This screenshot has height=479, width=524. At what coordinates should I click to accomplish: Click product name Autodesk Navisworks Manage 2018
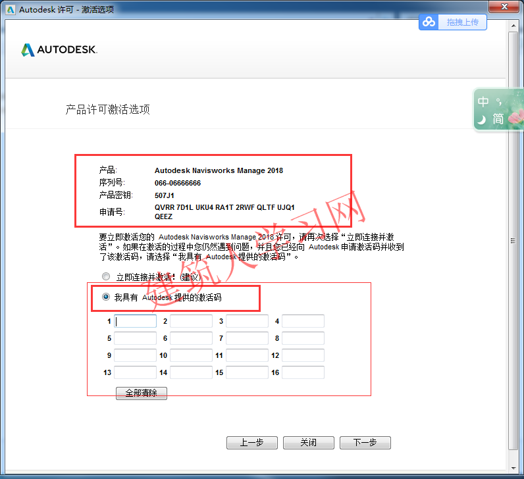(x=219, y=170)
